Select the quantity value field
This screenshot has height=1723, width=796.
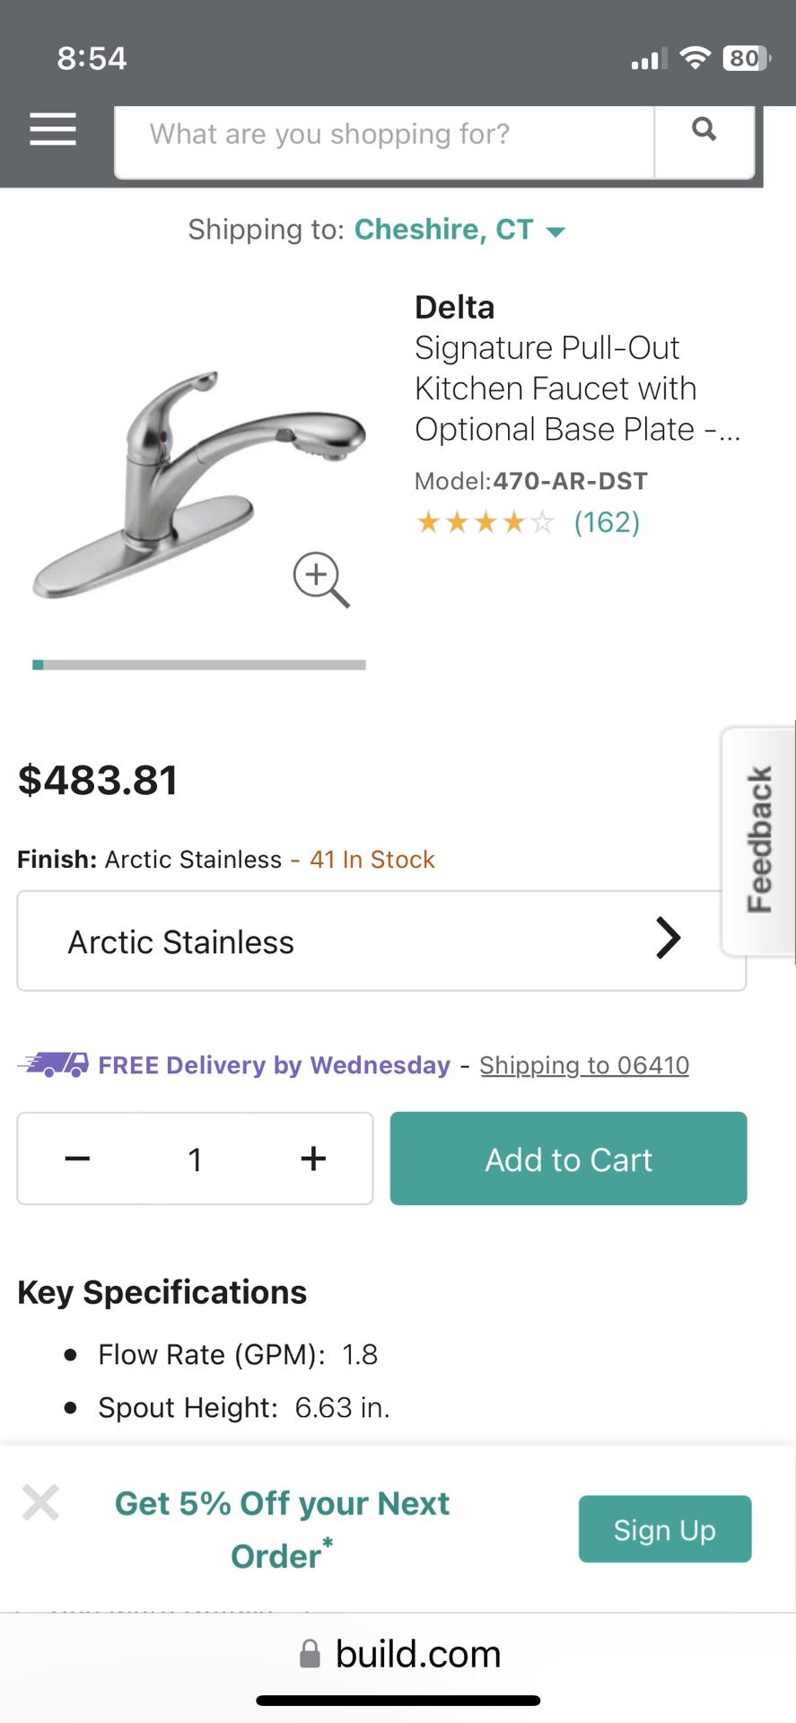coord(195,1159)
